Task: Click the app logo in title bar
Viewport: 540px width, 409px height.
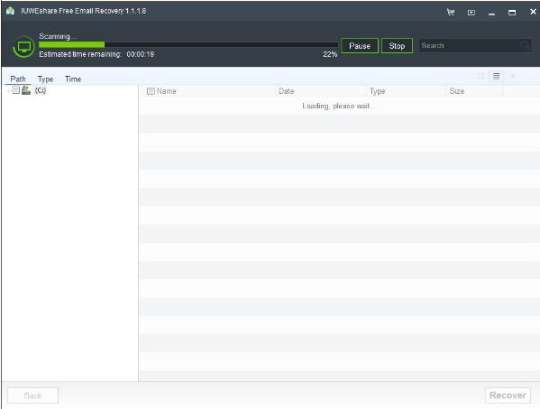Action: coord(10,11)
